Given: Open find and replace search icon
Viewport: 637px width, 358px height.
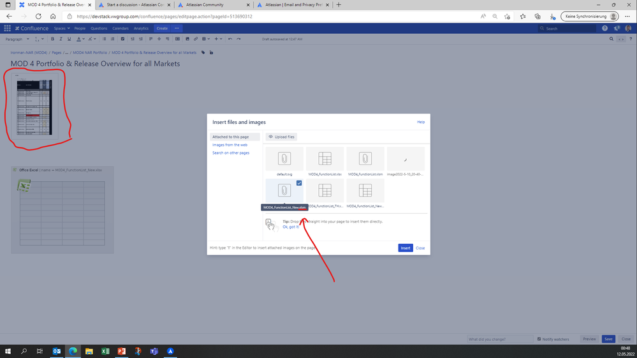Looking at the screenshot, I should (611, 39).
